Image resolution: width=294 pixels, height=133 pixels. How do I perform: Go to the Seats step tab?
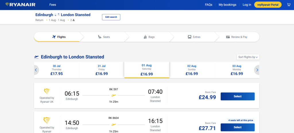coord(104,37)
